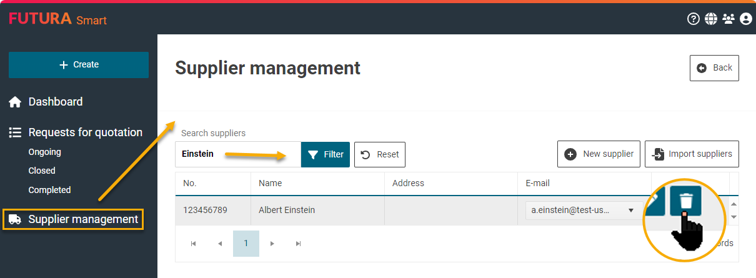This screenshot has height=278, width=756.
Task: Go to next page in pagination
Action: point(272,244)
